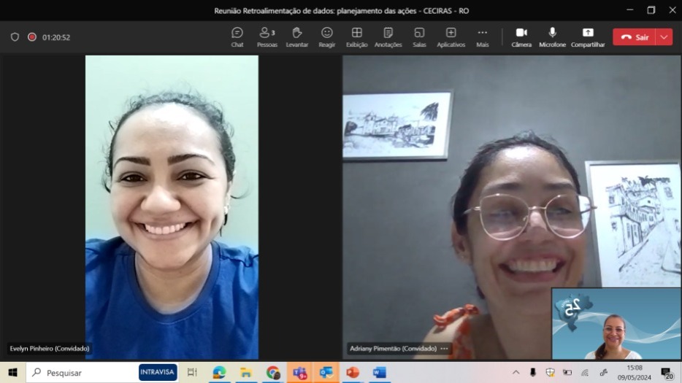682x383 pixels.
Task: Open Adriany Pimentão's more options ellipsis
Action: [444, 349]
